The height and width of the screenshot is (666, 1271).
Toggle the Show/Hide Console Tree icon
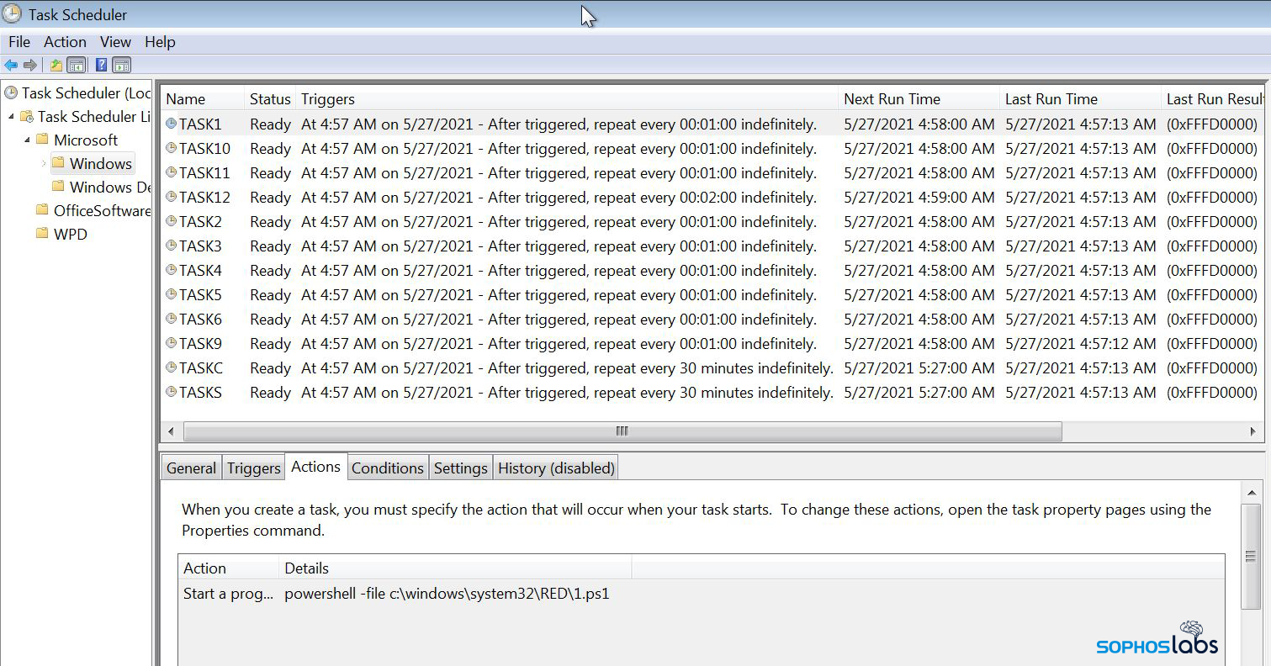coord(77,65)
